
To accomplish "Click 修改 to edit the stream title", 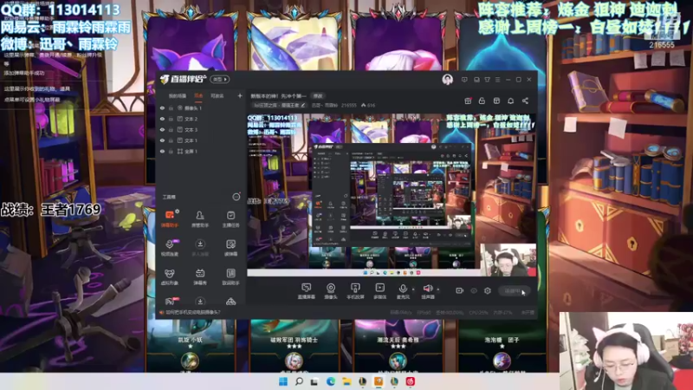I will pos(318,96).
